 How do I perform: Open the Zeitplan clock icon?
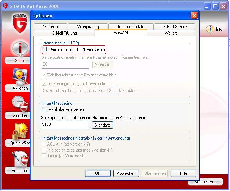[20, 104]
